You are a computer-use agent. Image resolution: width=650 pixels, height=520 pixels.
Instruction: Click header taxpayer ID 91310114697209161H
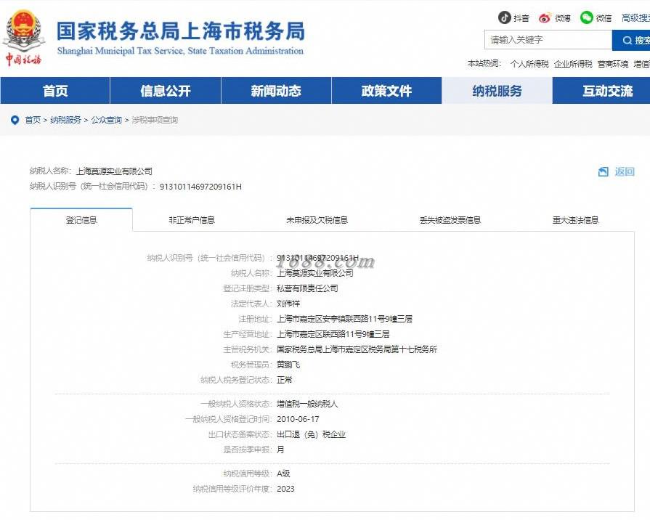pyautogui.click(x=200, y=187)
